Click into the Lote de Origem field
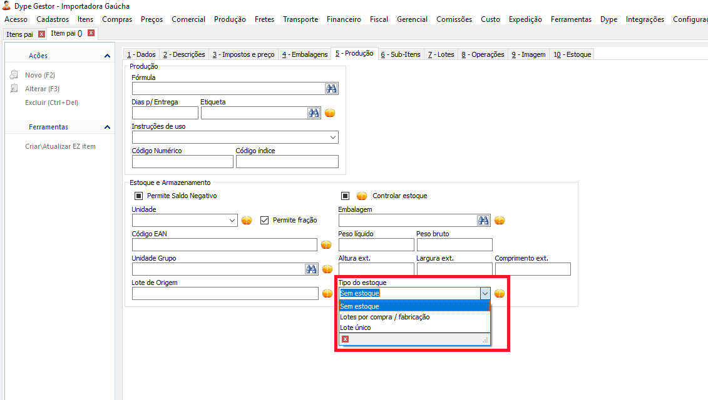 coord(225,293)
